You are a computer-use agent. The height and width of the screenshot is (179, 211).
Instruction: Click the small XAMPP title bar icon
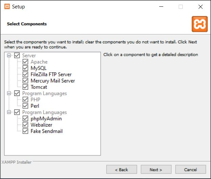[7, 6]
